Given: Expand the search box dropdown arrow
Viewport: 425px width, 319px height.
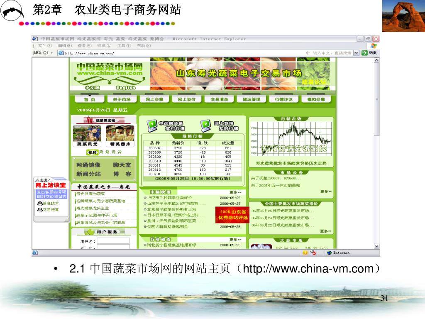Looking at the screenshot, I should tap(356, 53).
